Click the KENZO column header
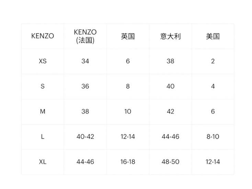 pos(43,36)
